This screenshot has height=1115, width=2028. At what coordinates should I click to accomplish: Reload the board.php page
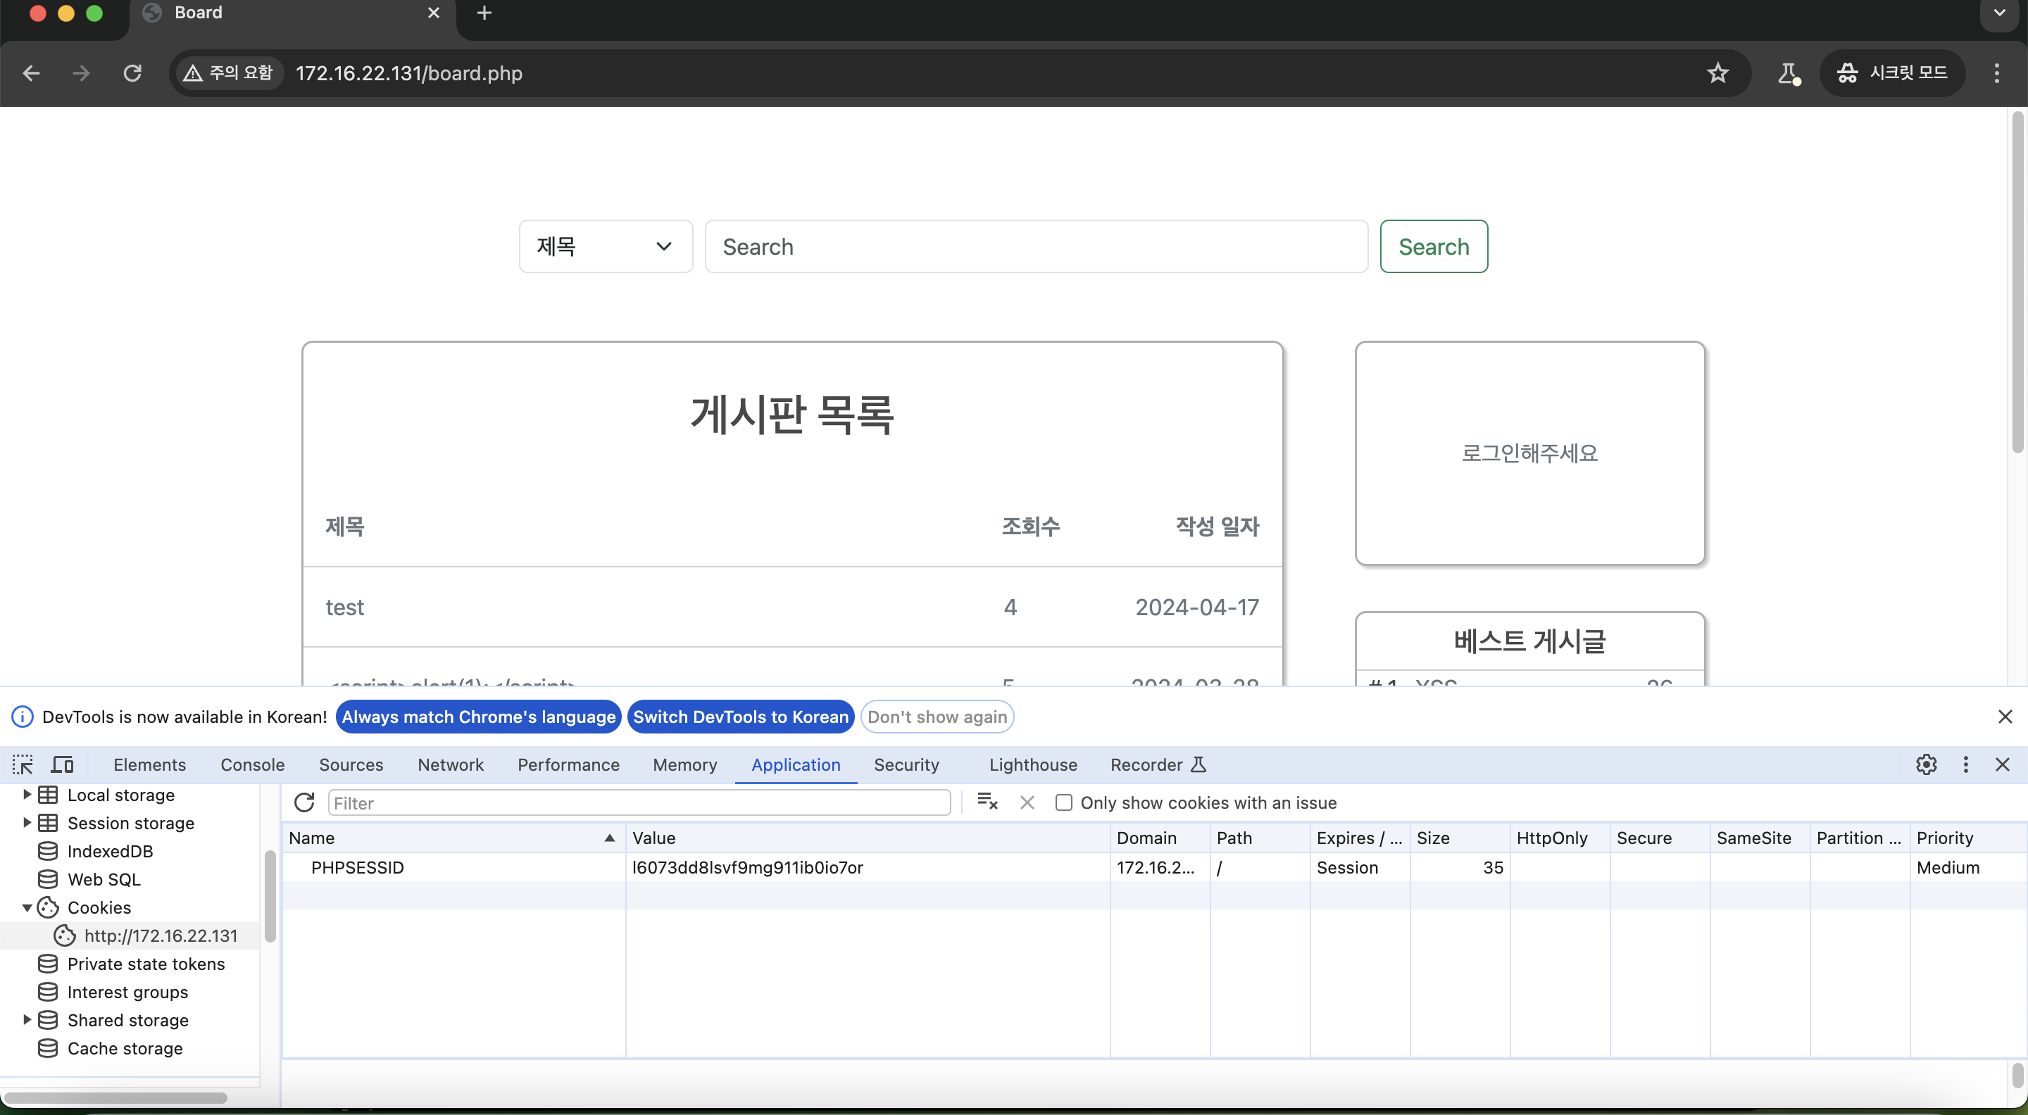coord(132,73)
